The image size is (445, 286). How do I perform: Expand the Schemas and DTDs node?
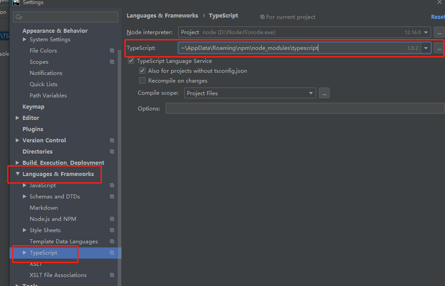[x=25, y=196]
